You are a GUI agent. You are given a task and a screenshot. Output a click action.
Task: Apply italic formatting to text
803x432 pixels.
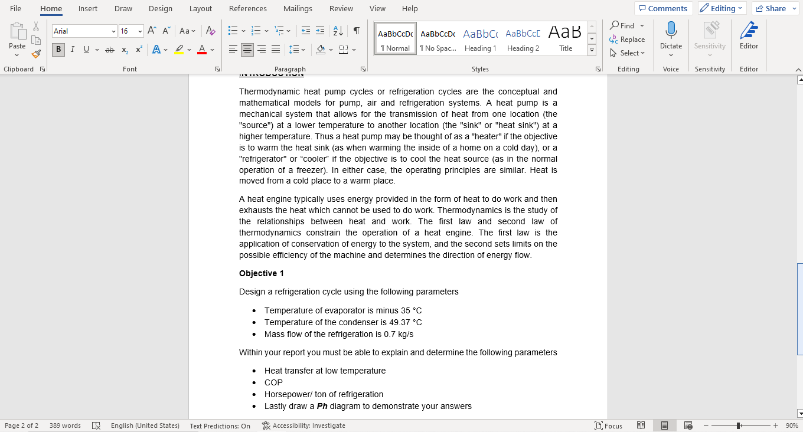(x=72, y=50)
